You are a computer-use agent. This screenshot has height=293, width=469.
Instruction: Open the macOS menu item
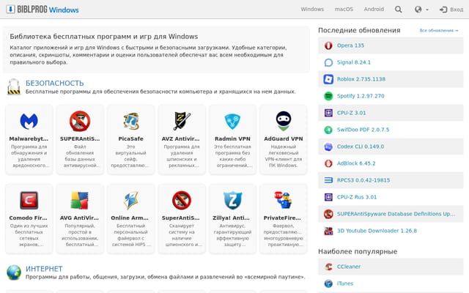pos(344,10)
